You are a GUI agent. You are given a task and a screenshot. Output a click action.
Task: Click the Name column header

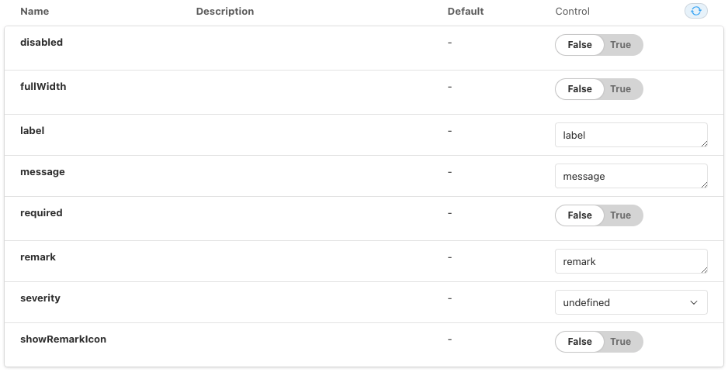(x=34, y=12)
